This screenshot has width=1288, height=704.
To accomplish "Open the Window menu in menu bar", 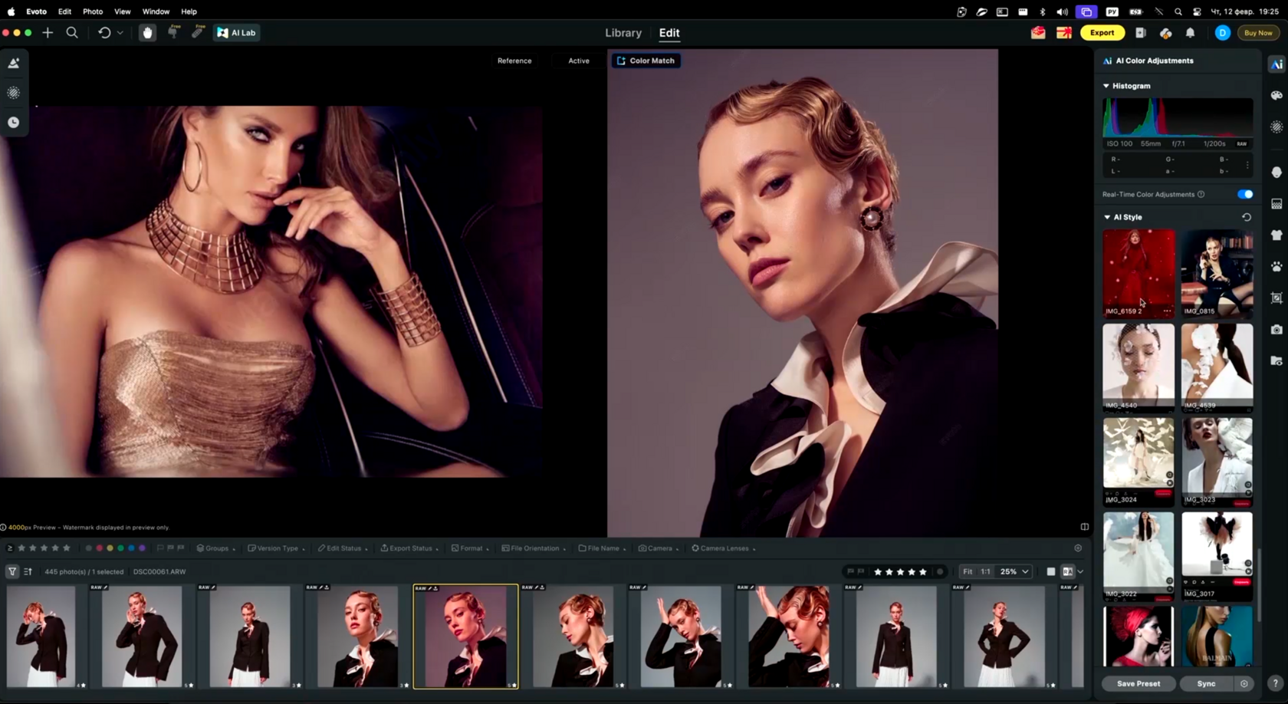I will pyautogui.click(x=156, y=12).
